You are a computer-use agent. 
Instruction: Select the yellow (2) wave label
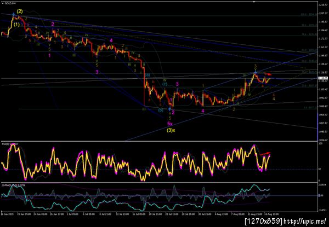pos(20,11)
